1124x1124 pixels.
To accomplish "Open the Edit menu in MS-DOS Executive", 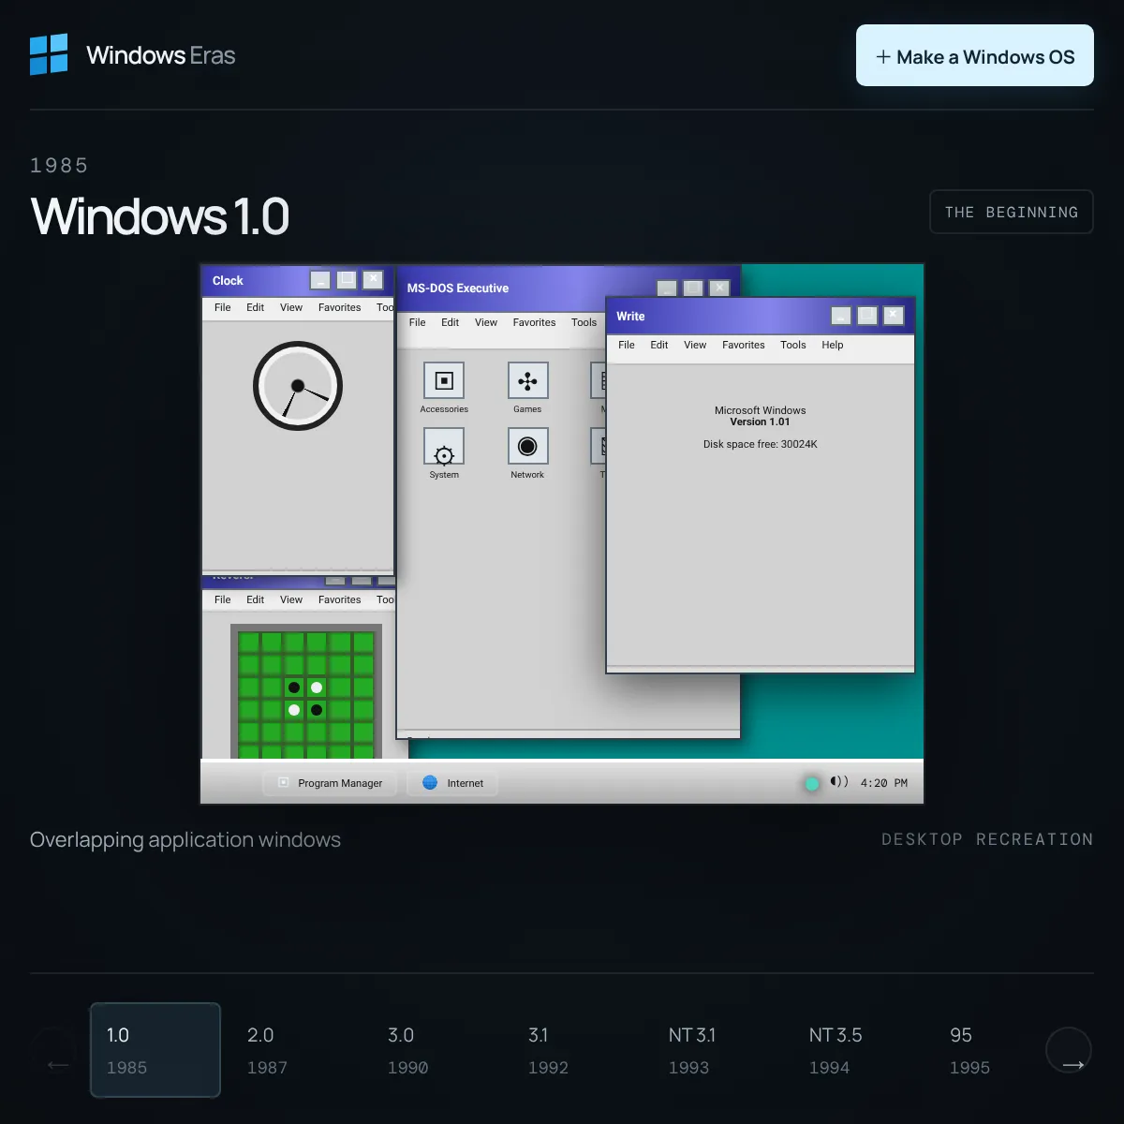I will pos(450,322).
